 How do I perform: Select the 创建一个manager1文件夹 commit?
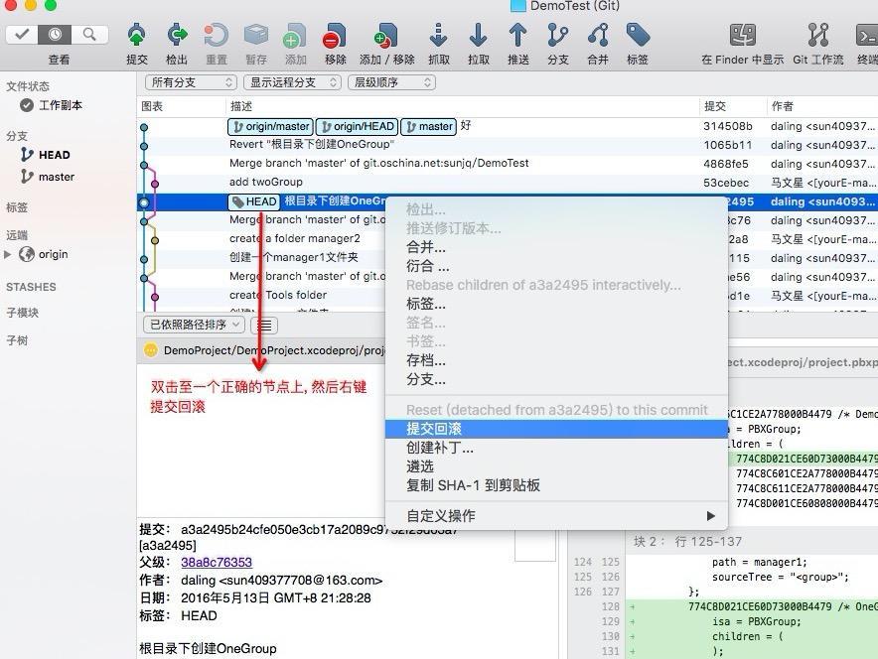pyautogui.click(x=293, y=258)
